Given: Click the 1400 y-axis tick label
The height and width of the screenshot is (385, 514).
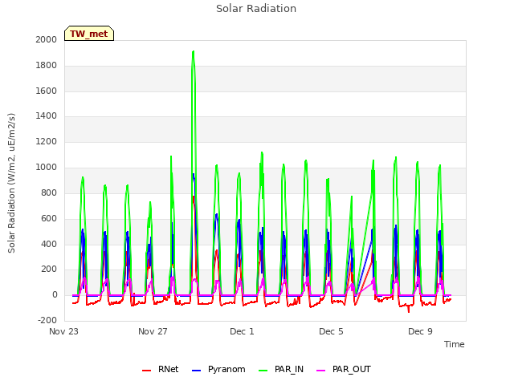Looking at the screenshot, I should (x=47, y=115).
